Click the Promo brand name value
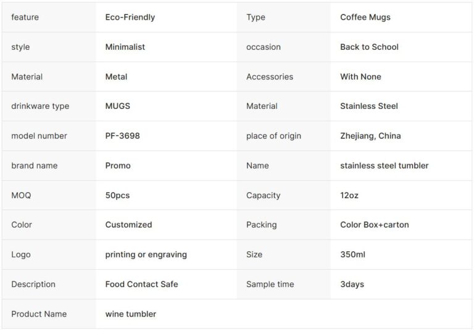The width and height of the screenshot is (474, 330). pos(118,166)
